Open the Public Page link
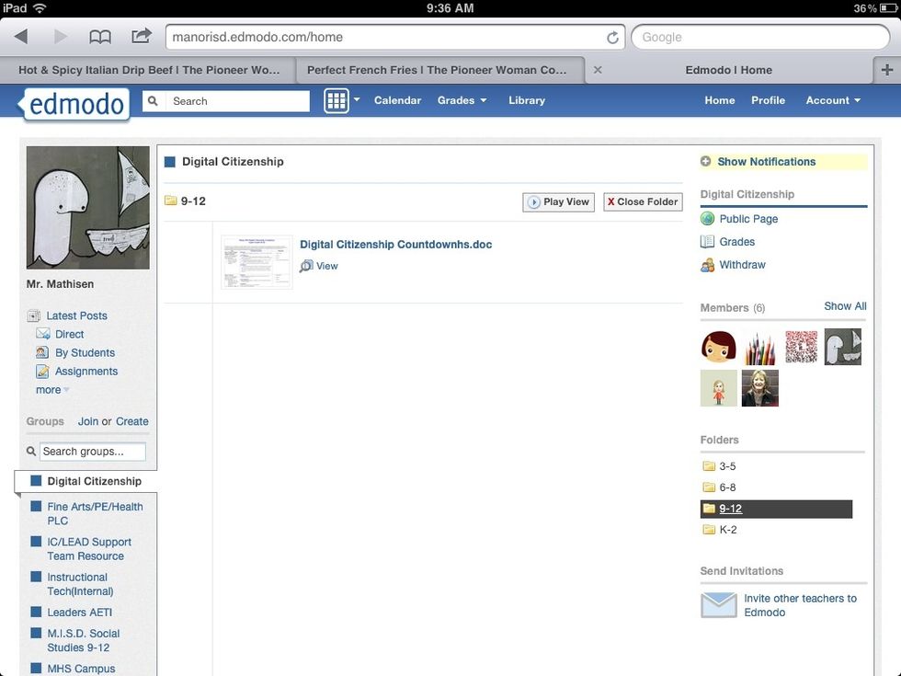This screenshot has height=676, width=901. click(x=748, y=219)
